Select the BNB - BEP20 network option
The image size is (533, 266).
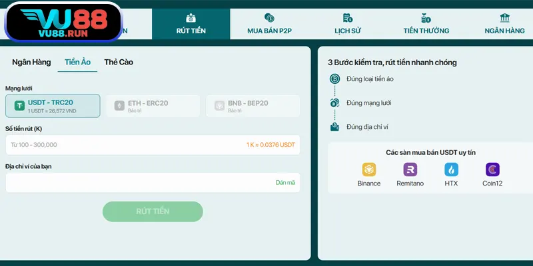coord(253,106)
